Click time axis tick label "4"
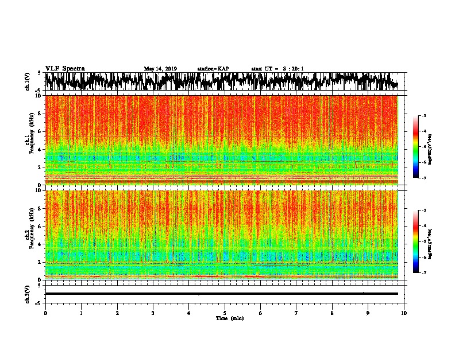 tap(189, 313)
